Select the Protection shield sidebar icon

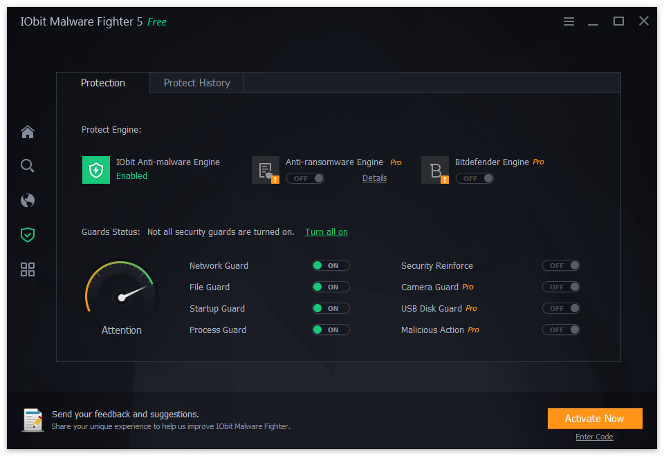click(x=28, y=235)
